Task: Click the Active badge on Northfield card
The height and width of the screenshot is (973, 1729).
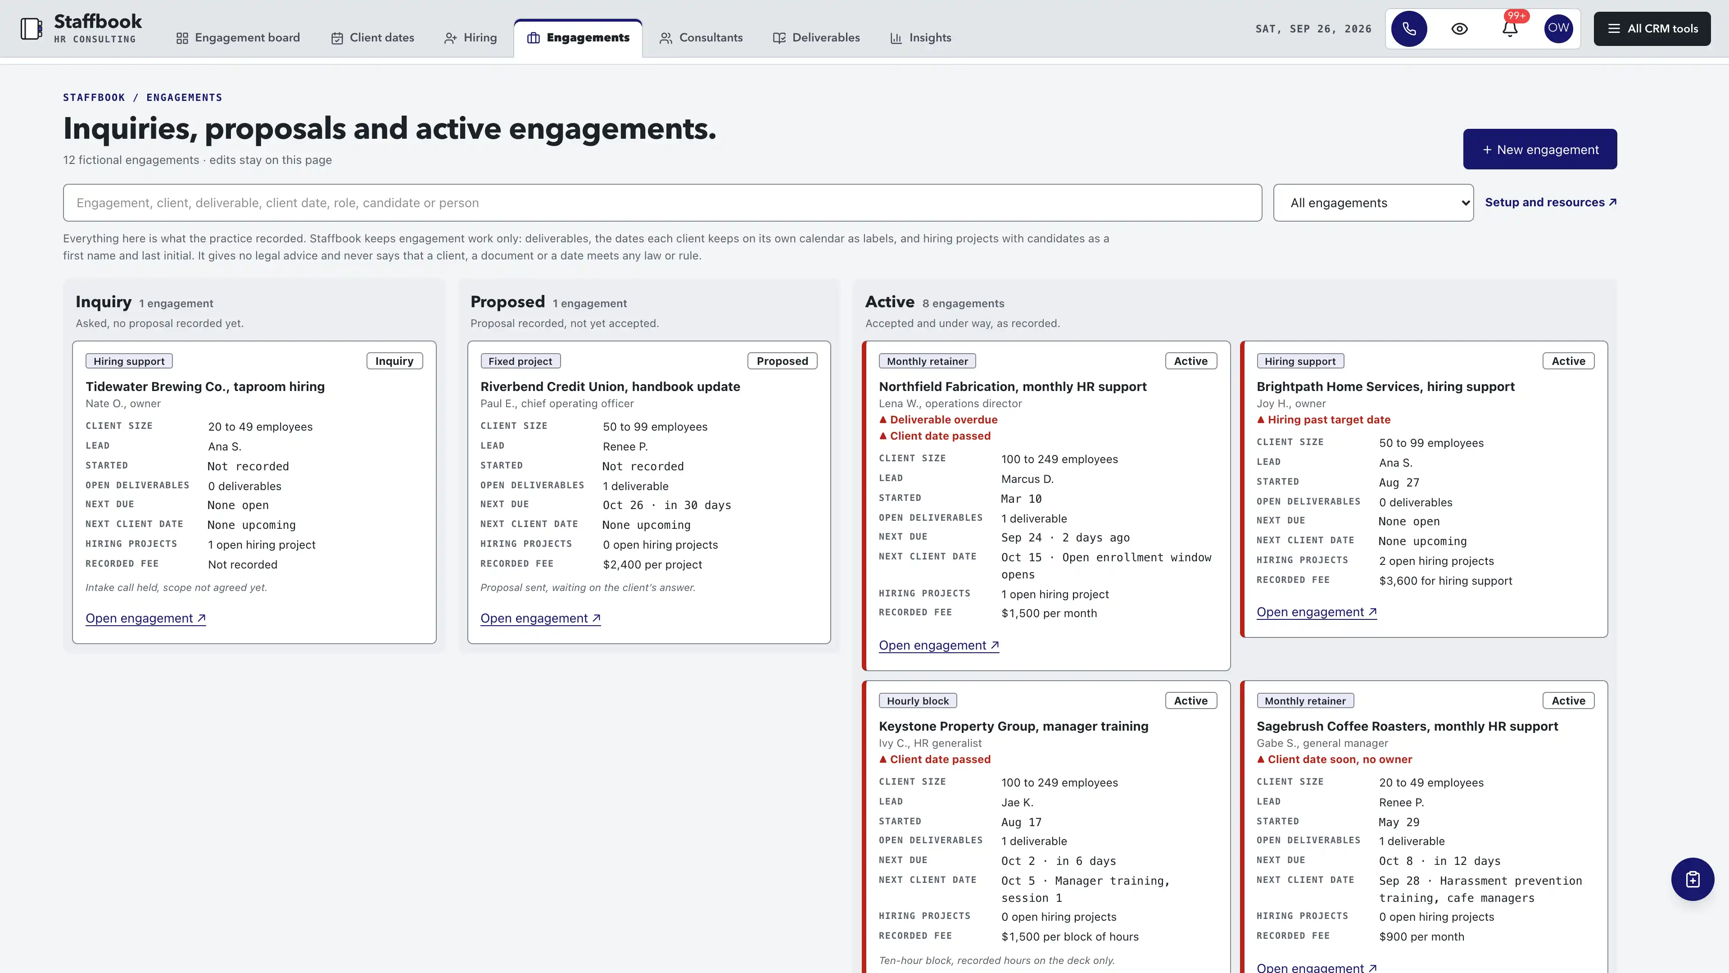Action: point(1190,361)
